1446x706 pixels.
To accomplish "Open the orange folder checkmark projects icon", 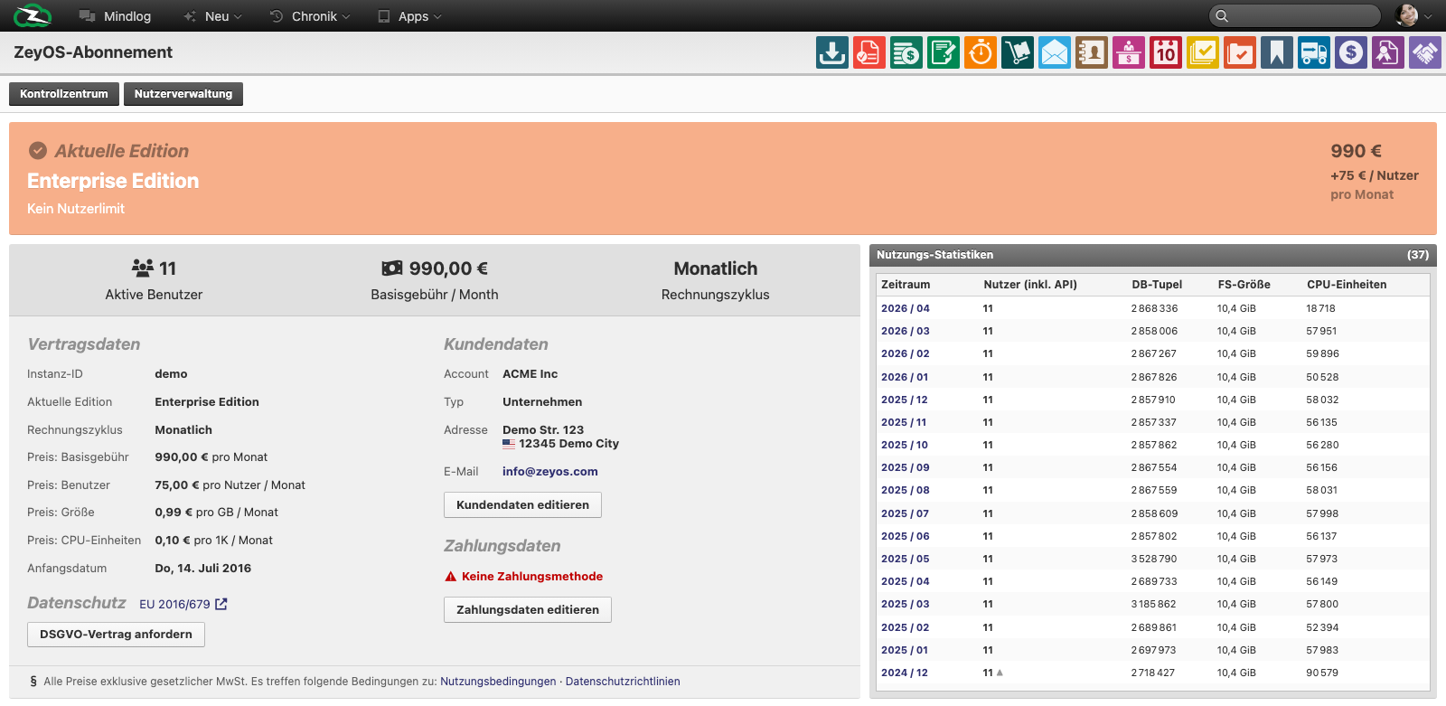I will [x=1239, y=52].
